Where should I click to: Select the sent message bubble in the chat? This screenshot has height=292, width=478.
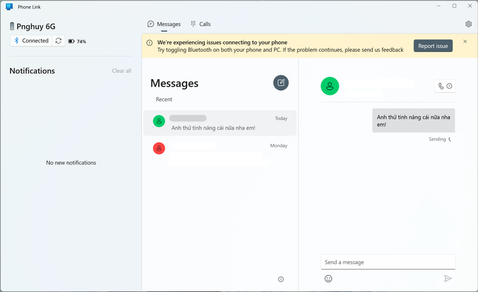(x=414, y=121)
